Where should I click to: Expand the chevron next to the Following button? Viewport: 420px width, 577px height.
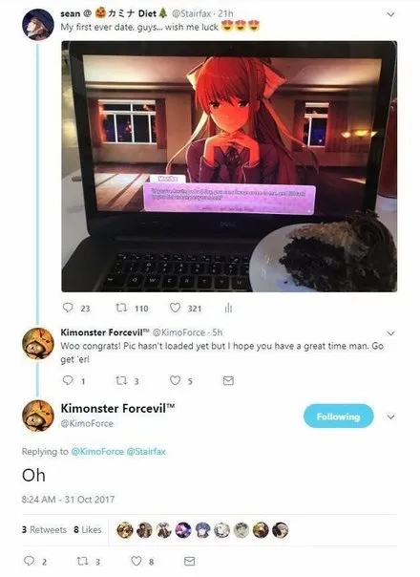click(x=391, y=417)
